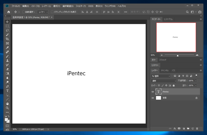Switch to the チャンネル tab
The image size is (207, 135).
point(165,70)
